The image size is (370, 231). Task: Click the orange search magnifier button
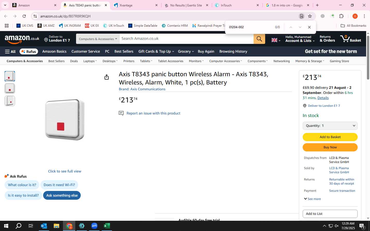click(x=259, y=39)
